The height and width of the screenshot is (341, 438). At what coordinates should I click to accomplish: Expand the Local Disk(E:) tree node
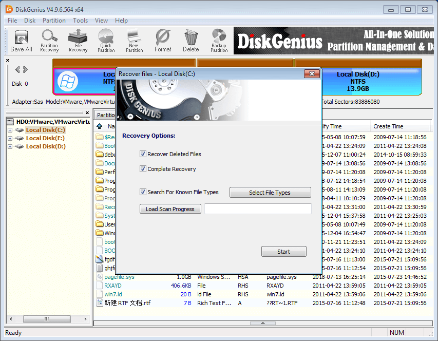(10, 138)
